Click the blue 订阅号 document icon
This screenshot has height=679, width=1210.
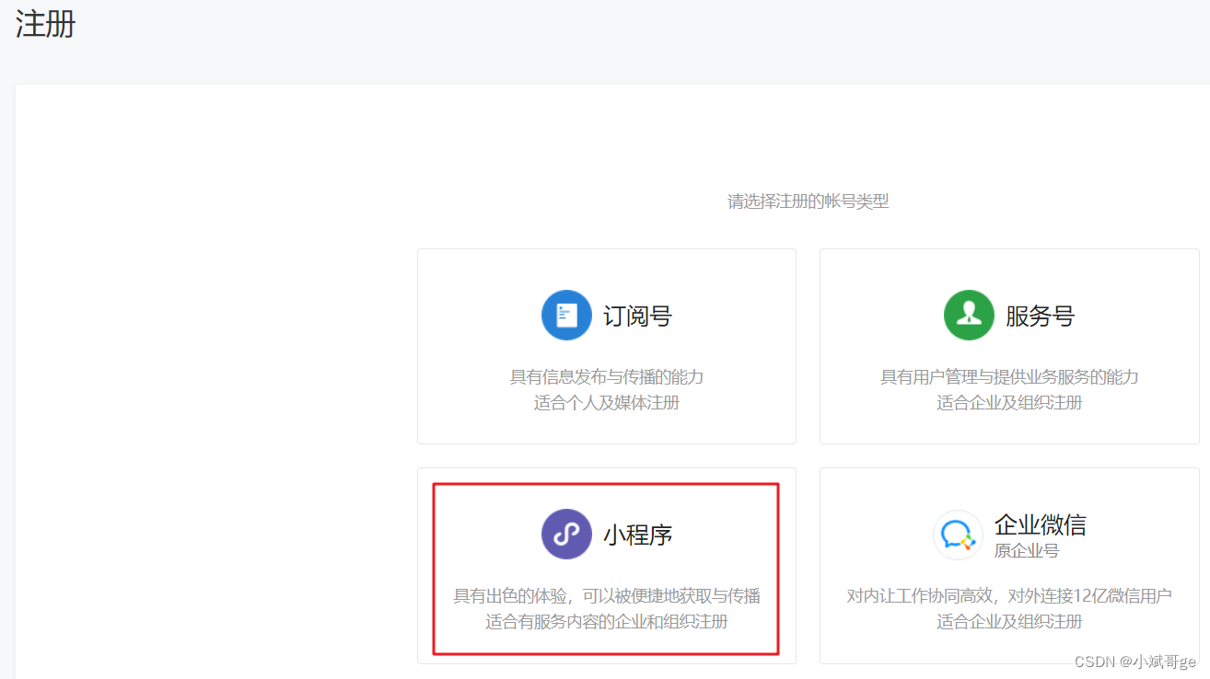[566, 315]
